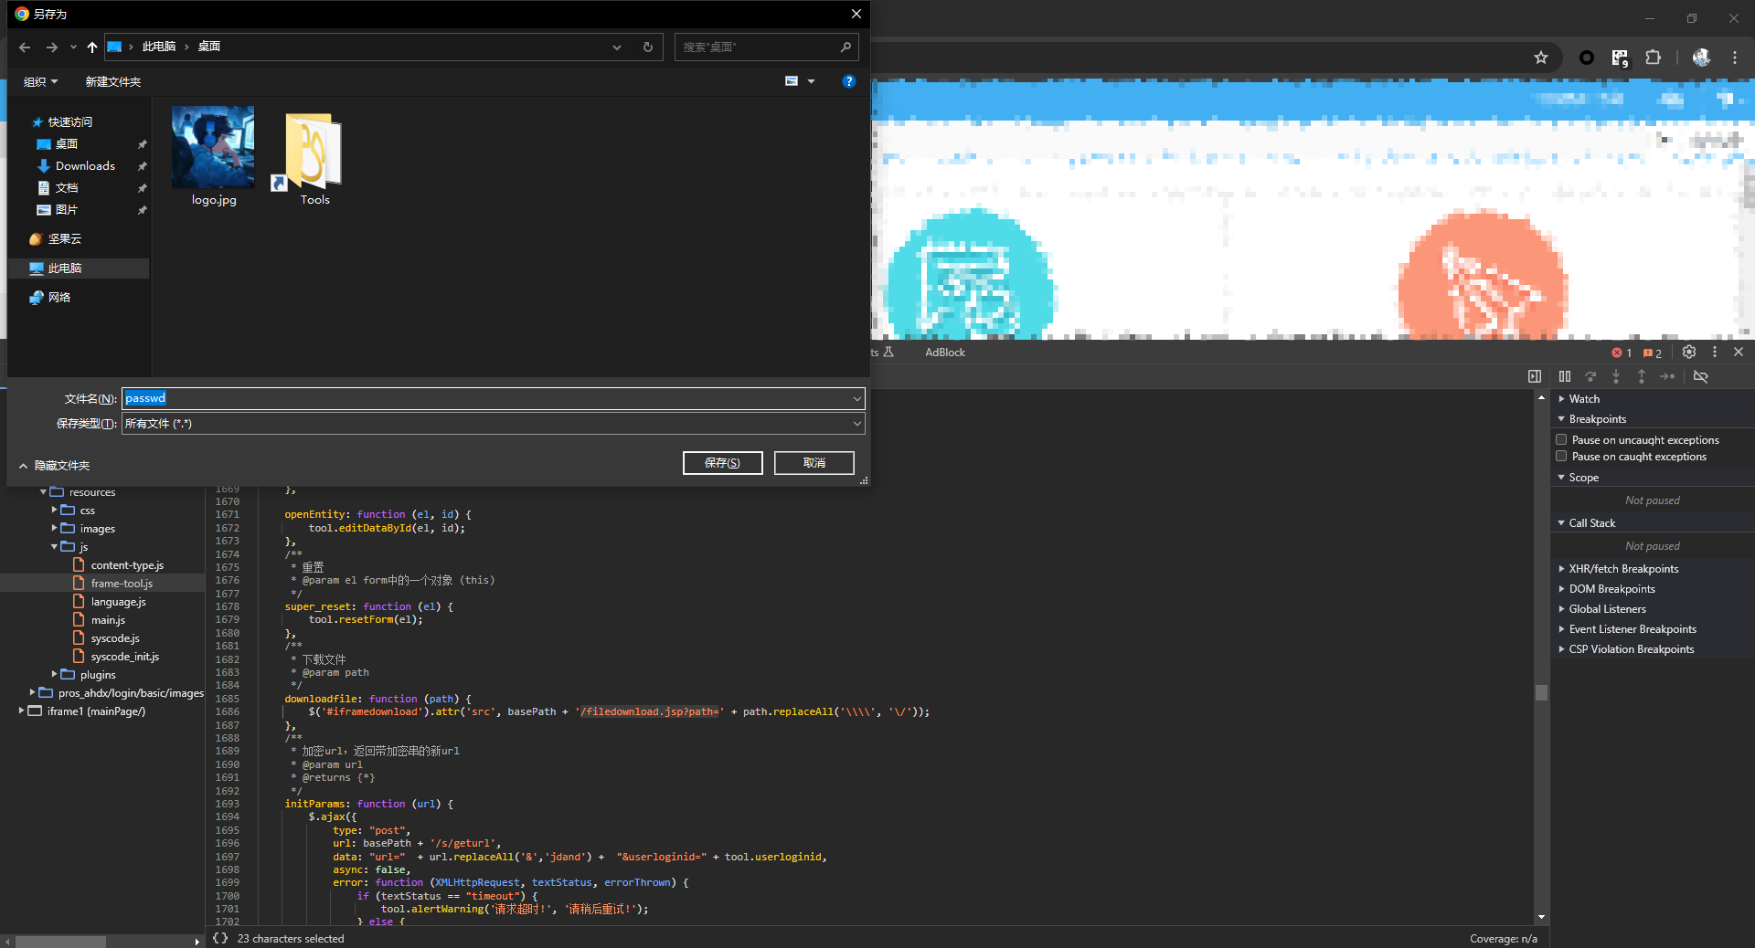Image resolution: width=1755 pixels, height=948 pixels.
Task: Open DevTools settings gear
Action: pos(1689,353)
